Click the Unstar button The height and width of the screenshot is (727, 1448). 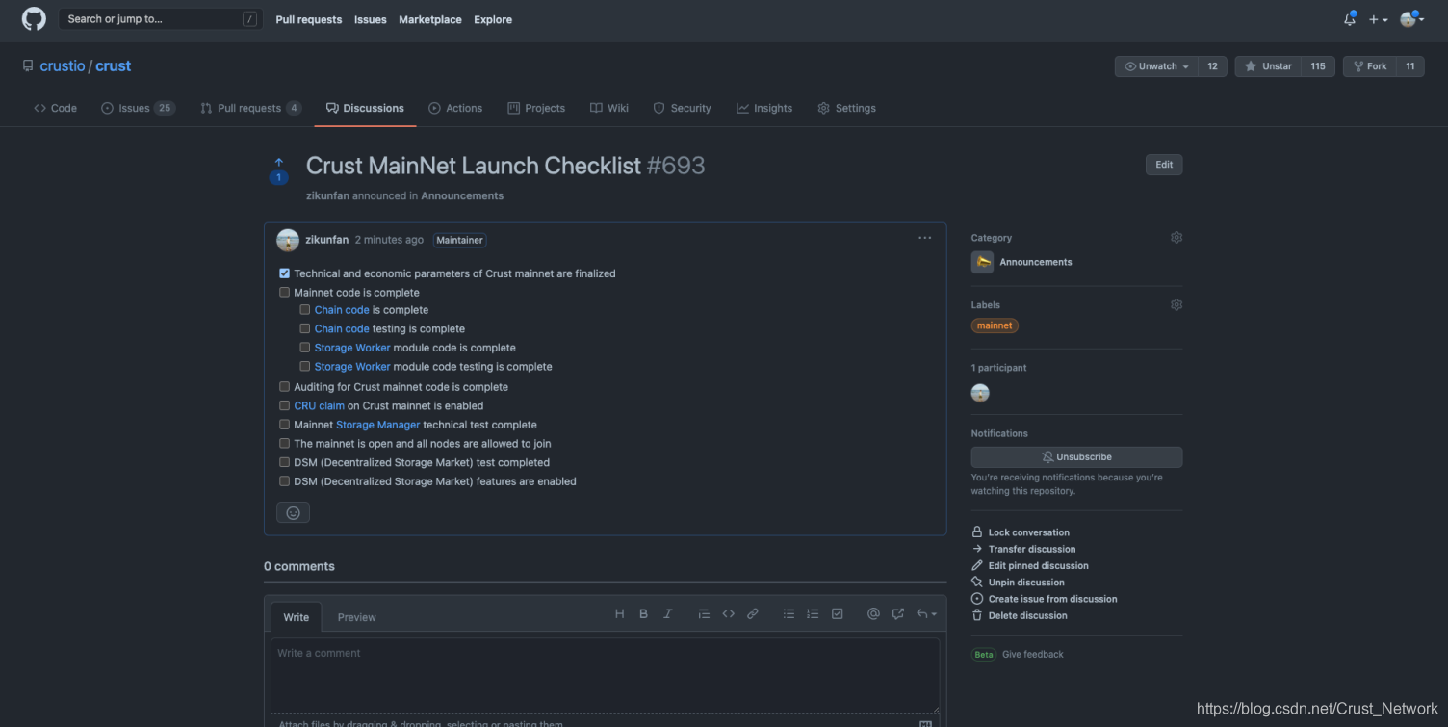click(x=1268, y=66)
